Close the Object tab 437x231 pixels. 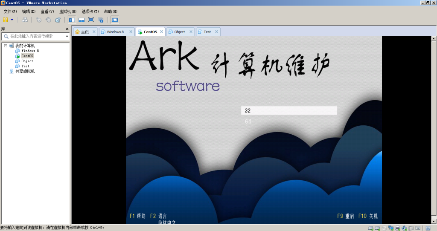[x=191, y=32]
